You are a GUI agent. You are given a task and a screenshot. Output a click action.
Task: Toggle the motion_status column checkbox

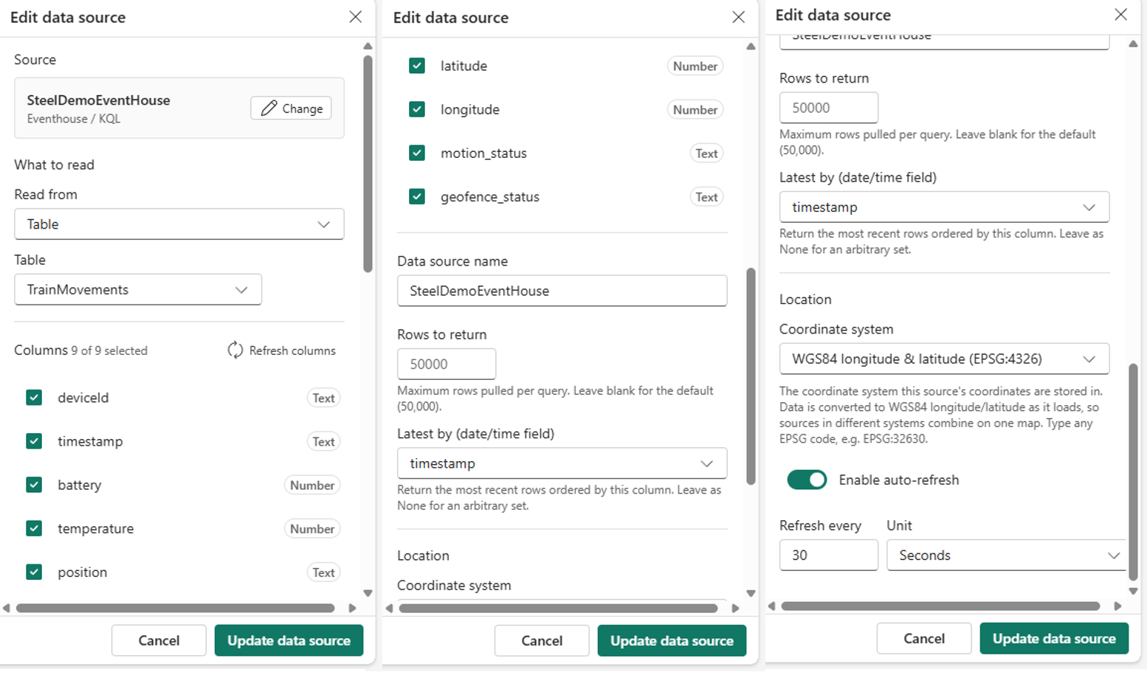417,153
